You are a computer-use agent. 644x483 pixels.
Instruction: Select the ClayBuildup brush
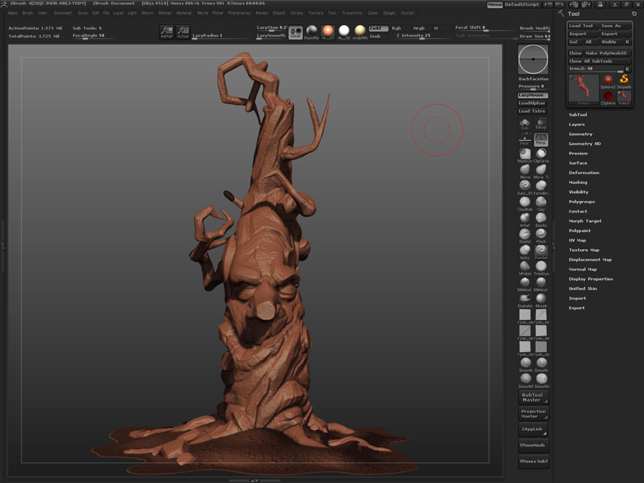pyautogui.click(x=525, y=203)
